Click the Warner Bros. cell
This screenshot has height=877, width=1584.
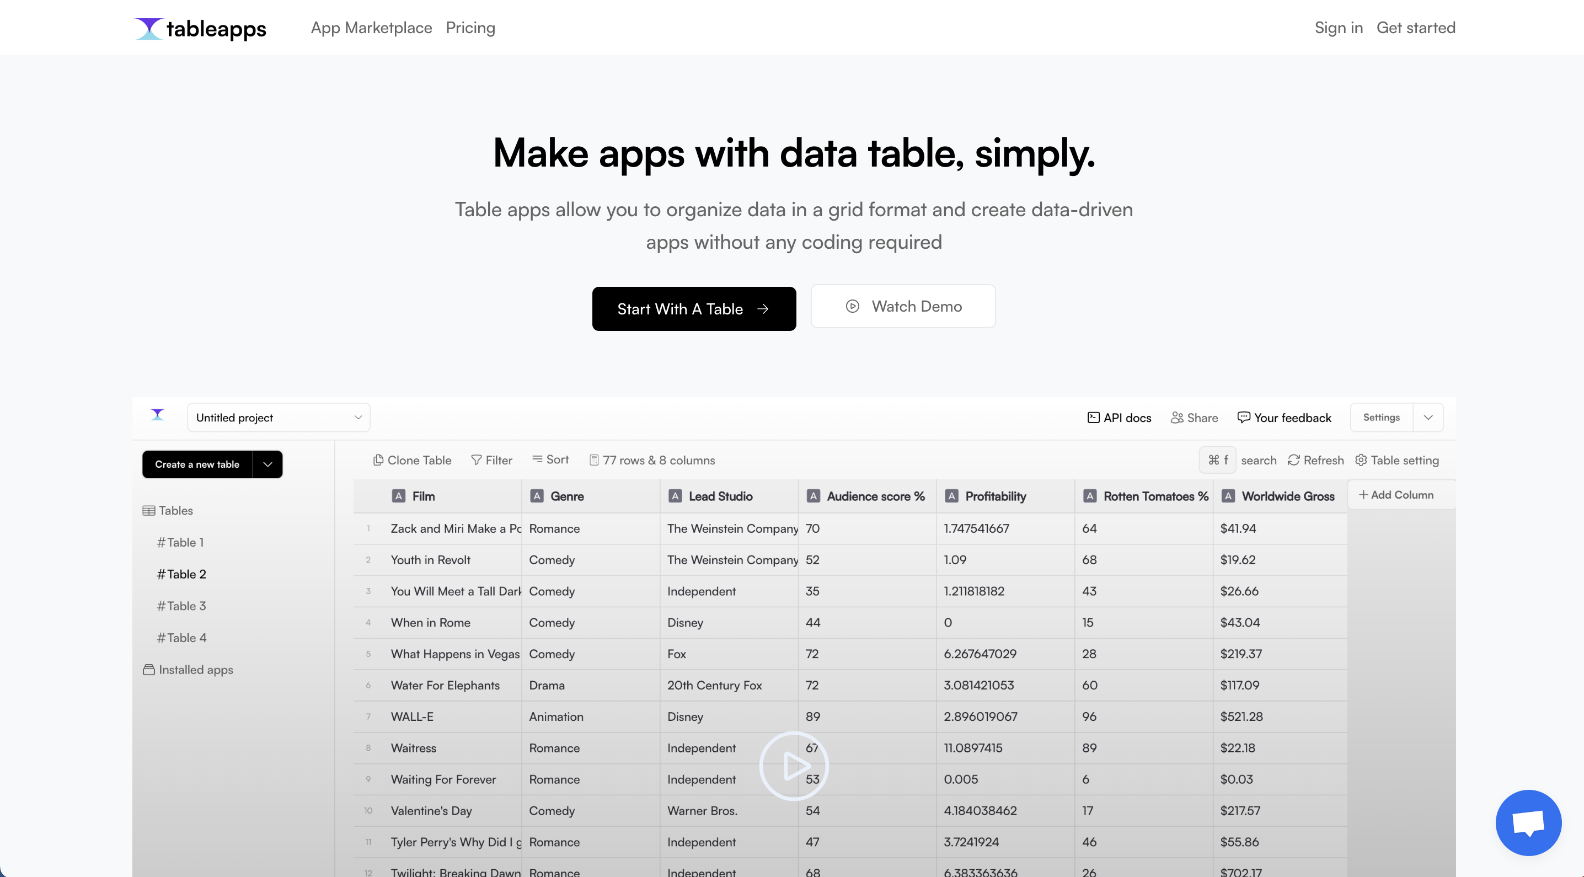[x=729, y=811]
